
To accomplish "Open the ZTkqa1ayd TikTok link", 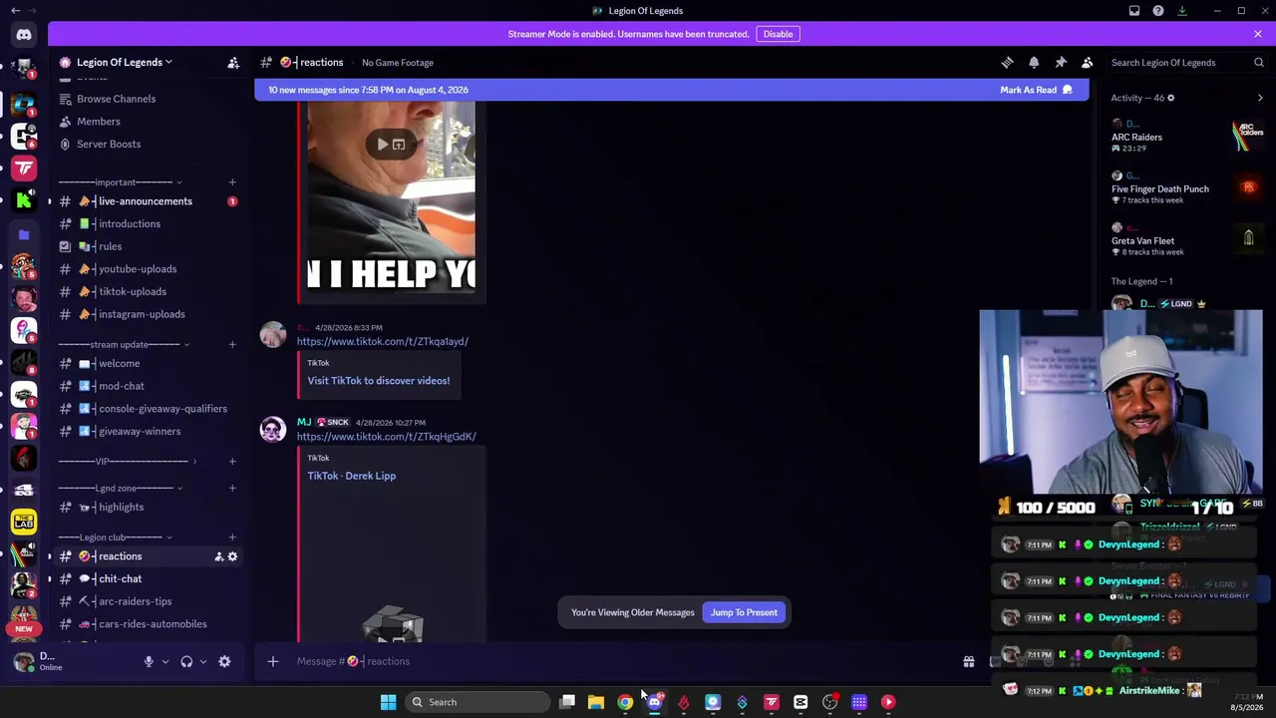I will 383,342.
